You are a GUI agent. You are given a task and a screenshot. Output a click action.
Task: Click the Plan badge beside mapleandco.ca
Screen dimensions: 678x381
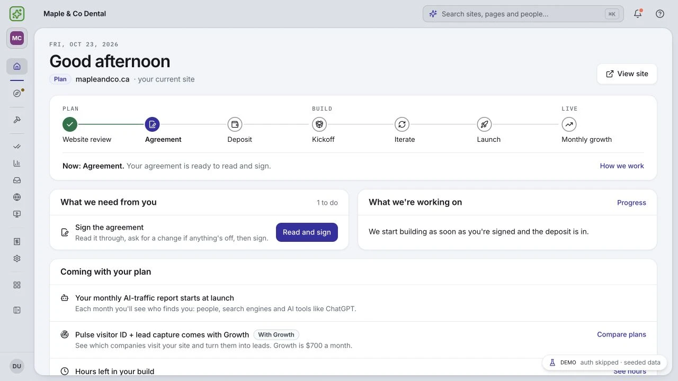[60, 79]
